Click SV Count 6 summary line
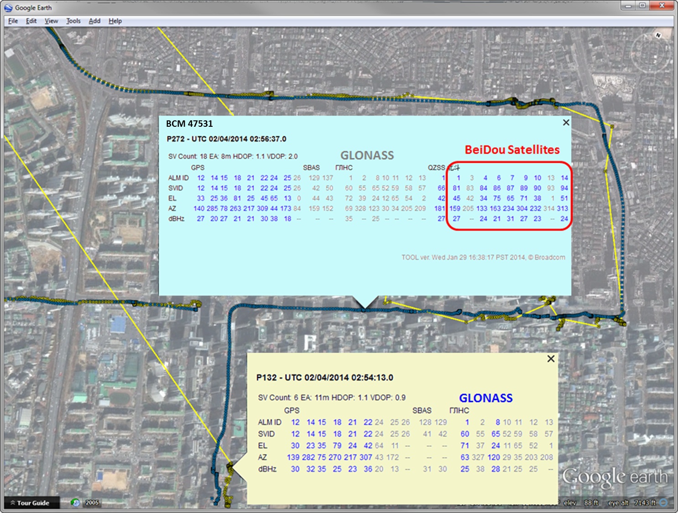 click(x=332, y=398)
